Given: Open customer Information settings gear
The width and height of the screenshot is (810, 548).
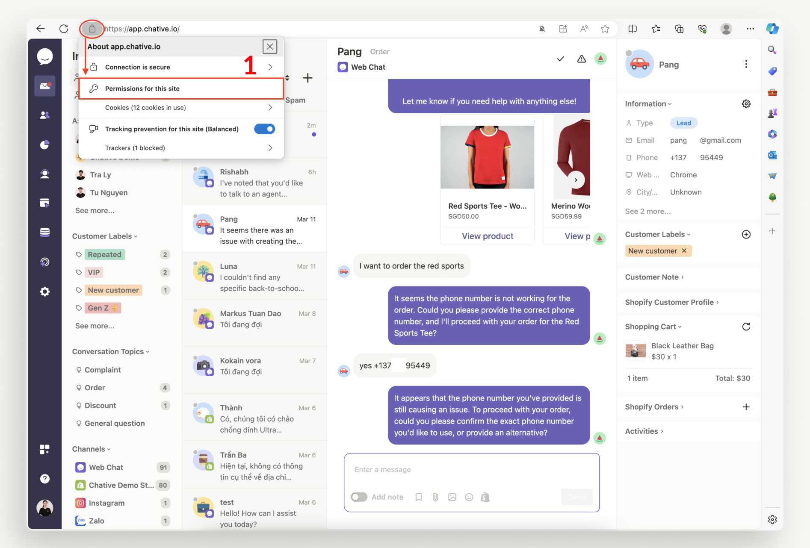Looking at the screenshot, I should pos(746,103).
